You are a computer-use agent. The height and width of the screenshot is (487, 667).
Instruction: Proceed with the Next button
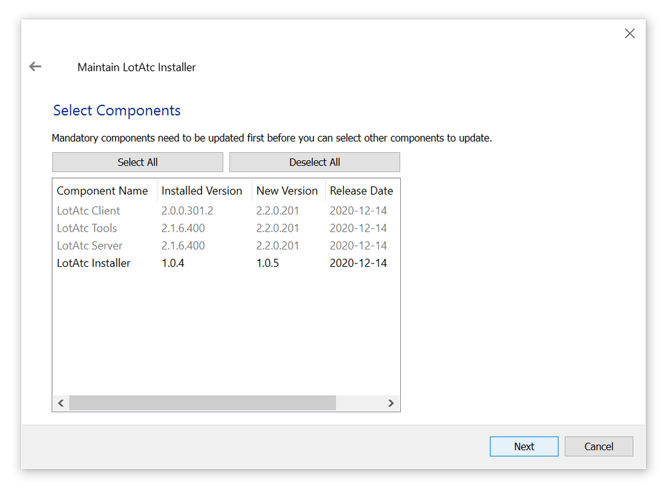pos(524,446)
